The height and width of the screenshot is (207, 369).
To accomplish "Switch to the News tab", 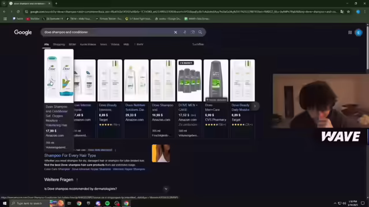I will (104, 44).
